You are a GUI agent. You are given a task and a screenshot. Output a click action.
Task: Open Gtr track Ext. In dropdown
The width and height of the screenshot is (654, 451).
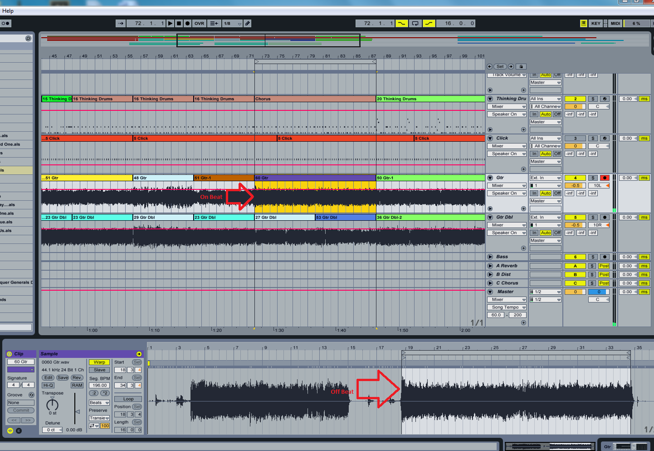point(546,178)
